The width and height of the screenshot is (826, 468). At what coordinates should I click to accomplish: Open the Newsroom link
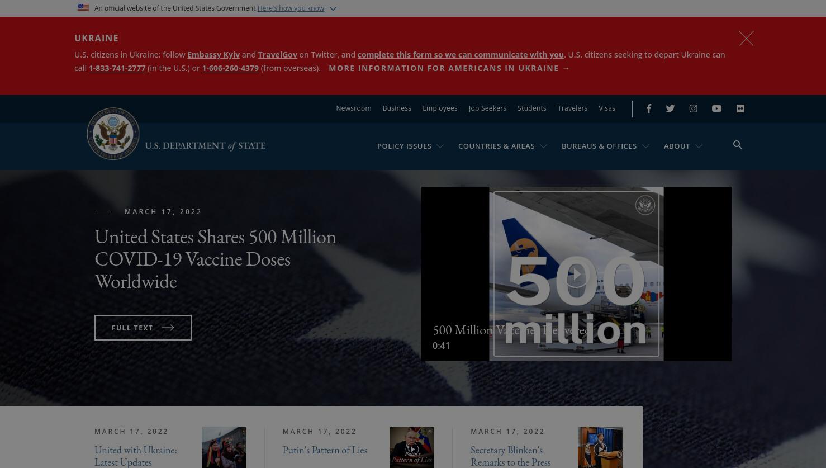coord(353,108)
